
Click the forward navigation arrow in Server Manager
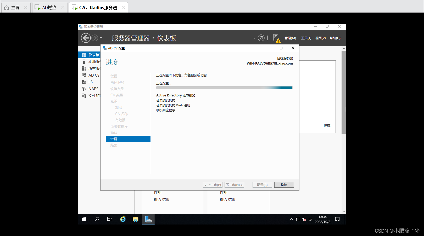coord(95,38)
